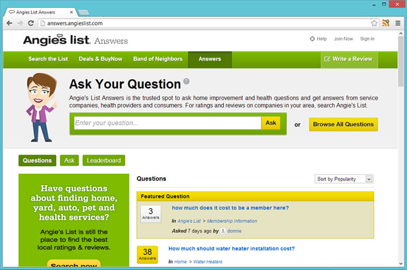Click the Ask Your Question heading
Image resolution: width=407 pixels, height=270 pixels.
125,84
